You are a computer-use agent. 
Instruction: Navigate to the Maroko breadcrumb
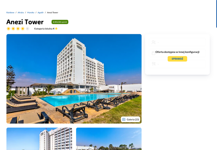click(x=31, y=12)
